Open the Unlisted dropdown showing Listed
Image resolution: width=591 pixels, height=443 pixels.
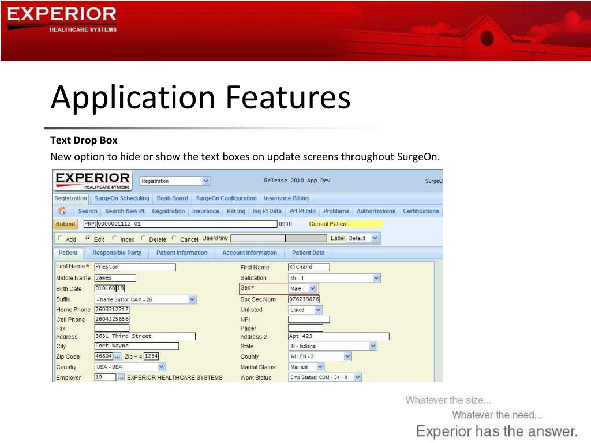(x=305, y=310)
